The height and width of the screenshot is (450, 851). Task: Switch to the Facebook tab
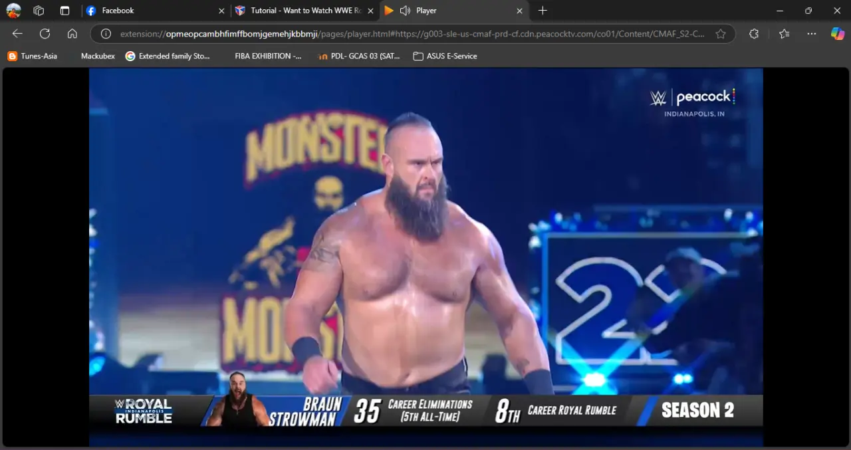[156, 11]
